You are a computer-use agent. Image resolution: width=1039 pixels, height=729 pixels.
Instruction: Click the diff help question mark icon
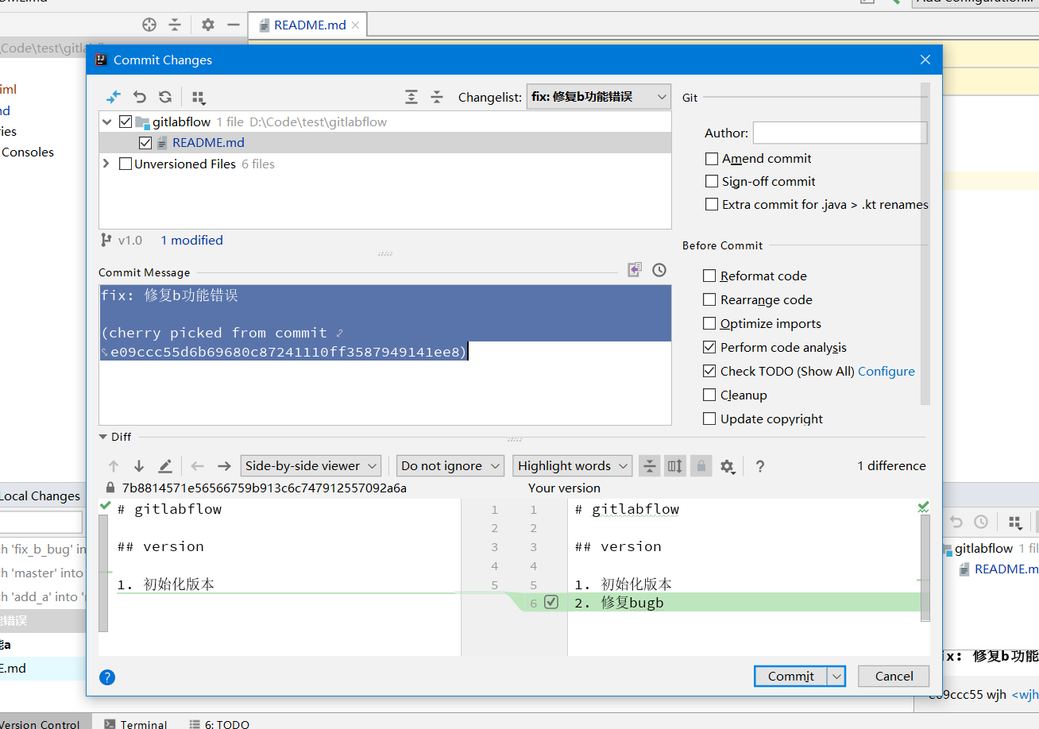pos(760,466)
